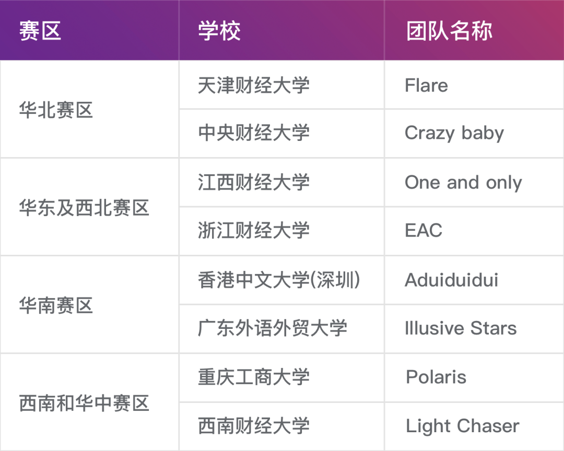Select the Illusive Stars team name
Screen dimensions: 564x451
pyautogui.click(x=461, y=328)
